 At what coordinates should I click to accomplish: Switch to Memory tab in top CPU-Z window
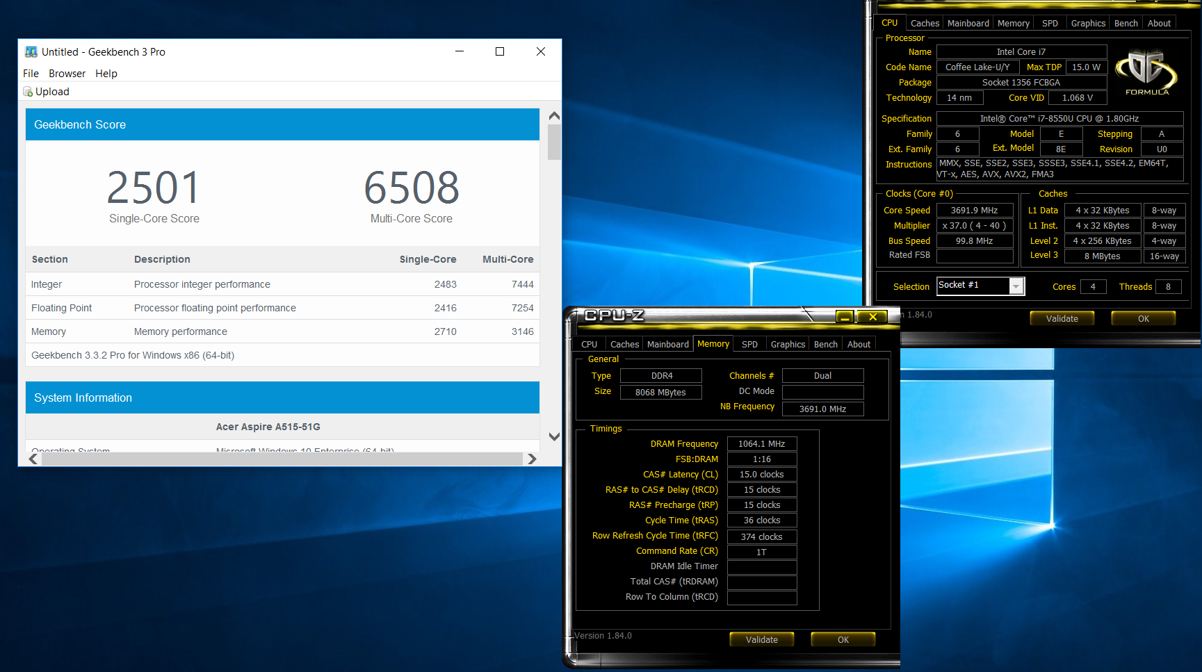click(x=1013, y=24)
